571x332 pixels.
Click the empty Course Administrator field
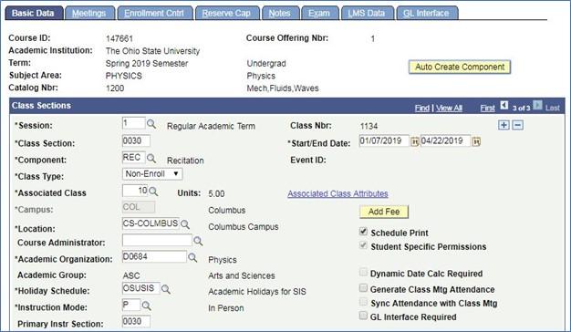coord(157,240)
